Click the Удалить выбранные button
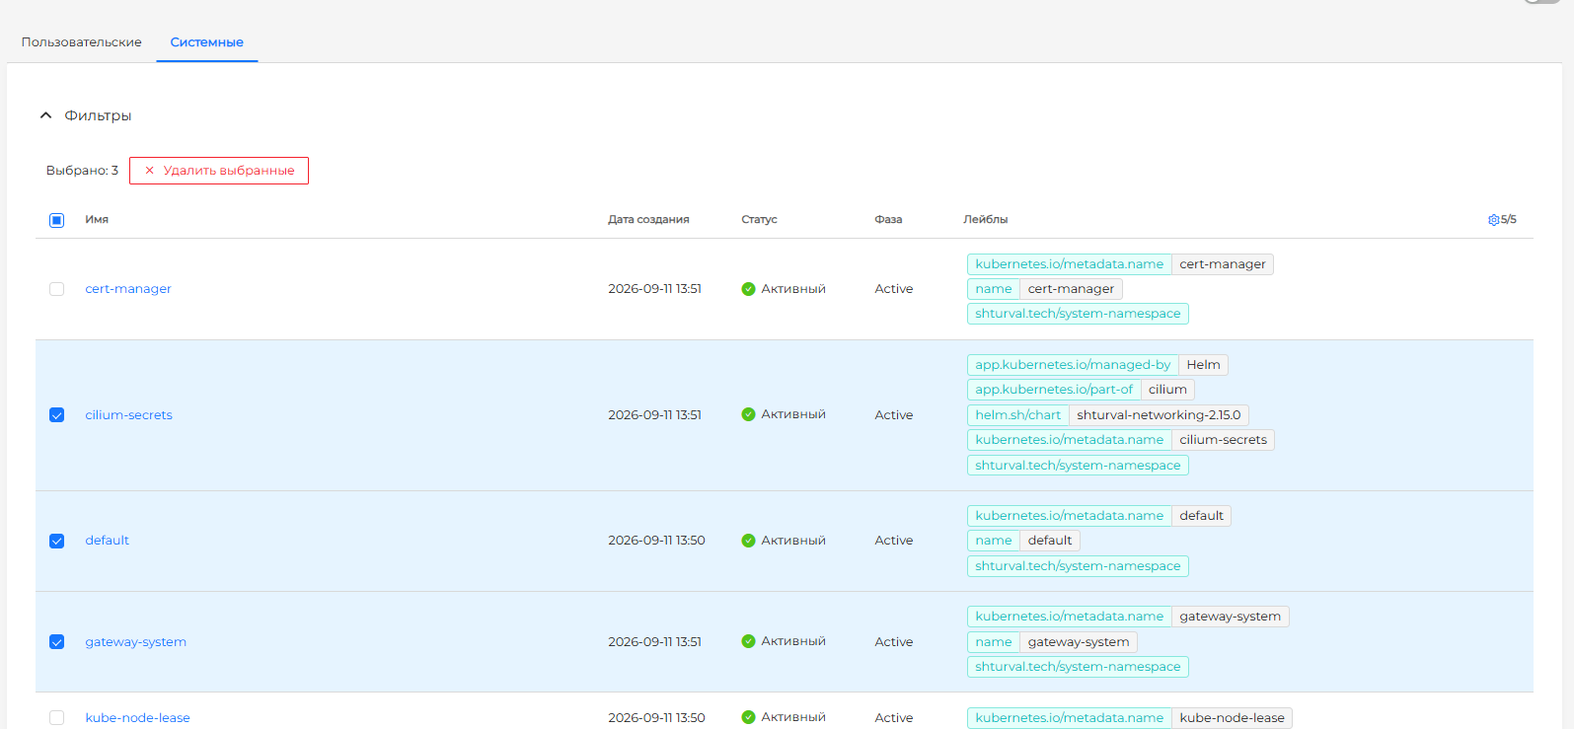Viewport: 1574px width, 729px height. [219, 171]
